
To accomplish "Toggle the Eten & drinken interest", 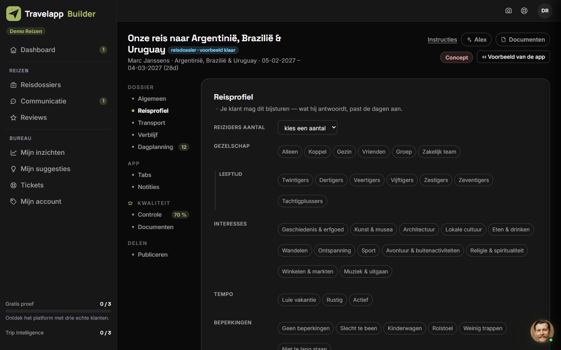I will 511,229.
